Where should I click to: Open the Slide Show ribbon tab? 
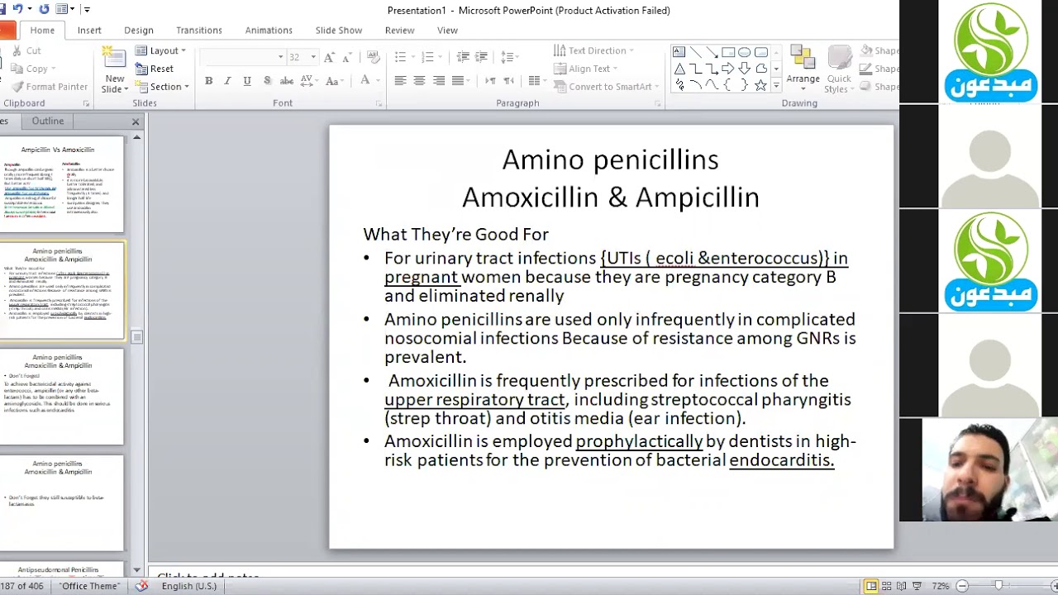tap(339, 30)
